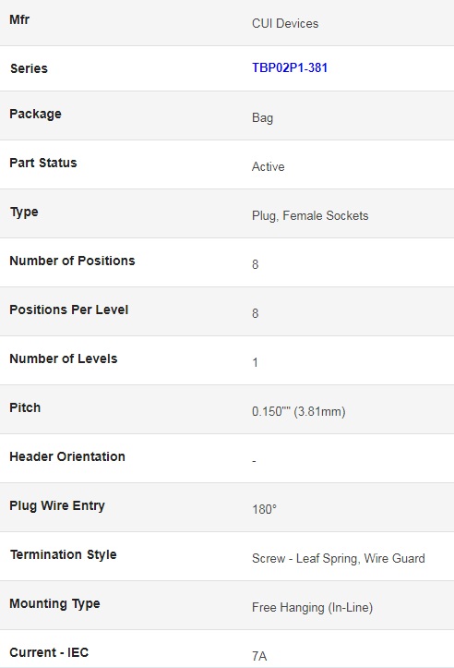Select the Plug Wire Entry label
This screenshot has width=454, height=668.
point(57,505)
